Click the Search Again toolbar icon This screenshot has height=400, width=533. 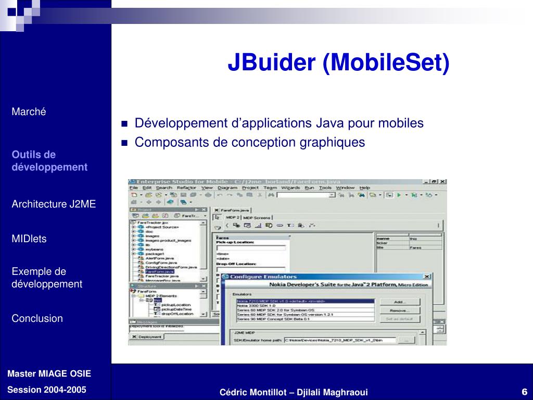pyautogui.click(x=341, y=195)
